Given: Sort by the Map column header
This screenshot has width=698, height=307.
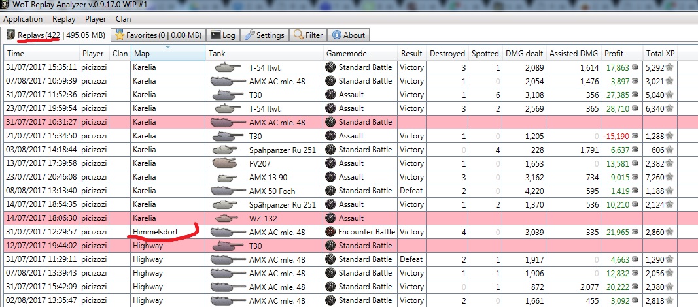Looking at the screenshot, I should pos(168,54).
